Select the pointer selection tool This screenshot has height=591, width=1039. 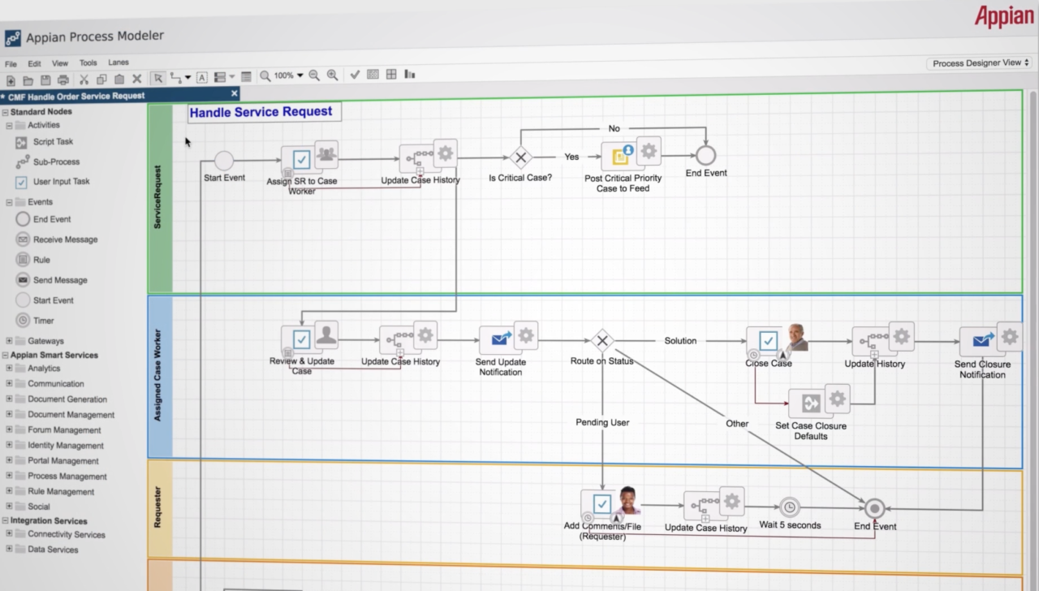[157, 78]
